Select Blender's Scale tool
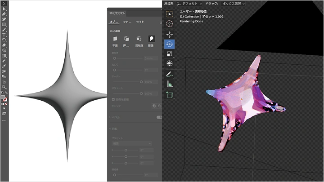324x182 pixels. pos(170,53)
